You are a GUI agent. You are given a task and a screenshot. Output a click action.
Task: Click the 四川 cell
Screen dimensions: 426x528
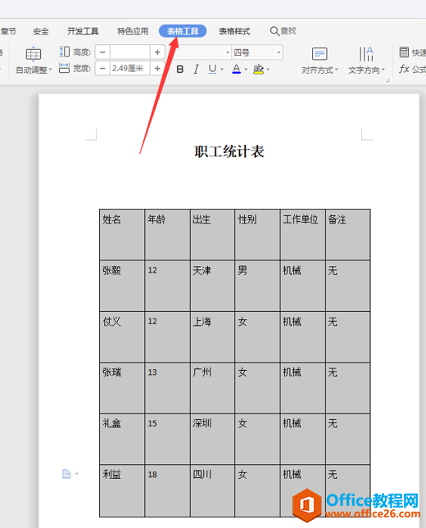pos(212,490)
